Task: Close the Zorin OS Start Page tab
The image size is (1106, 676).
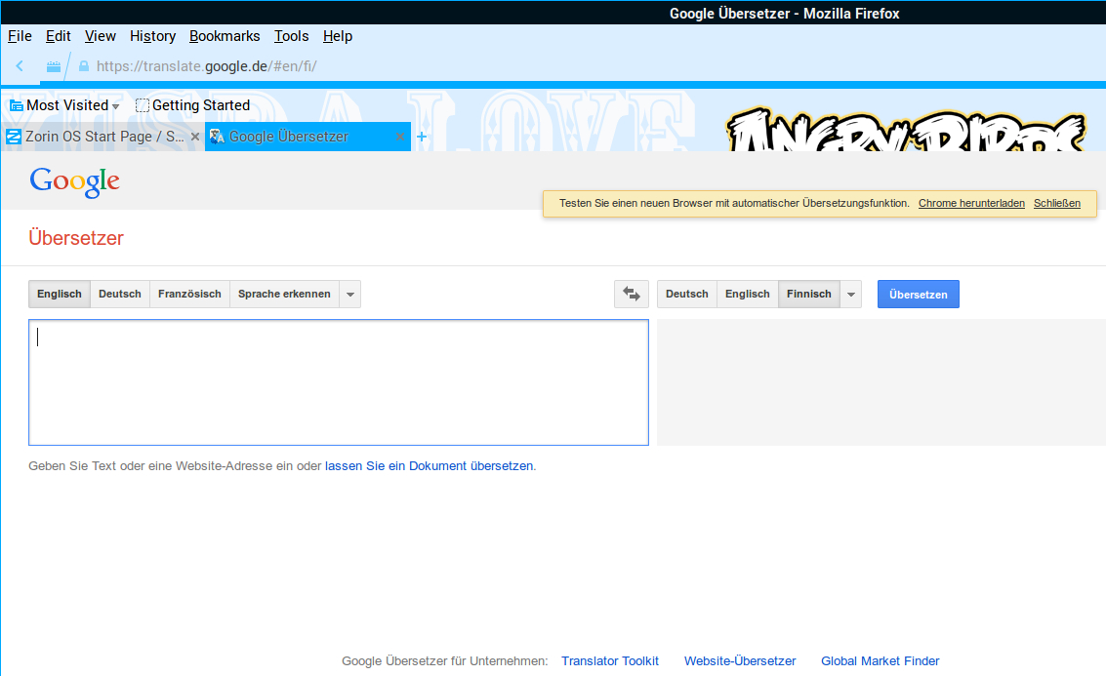Action: 194,137
